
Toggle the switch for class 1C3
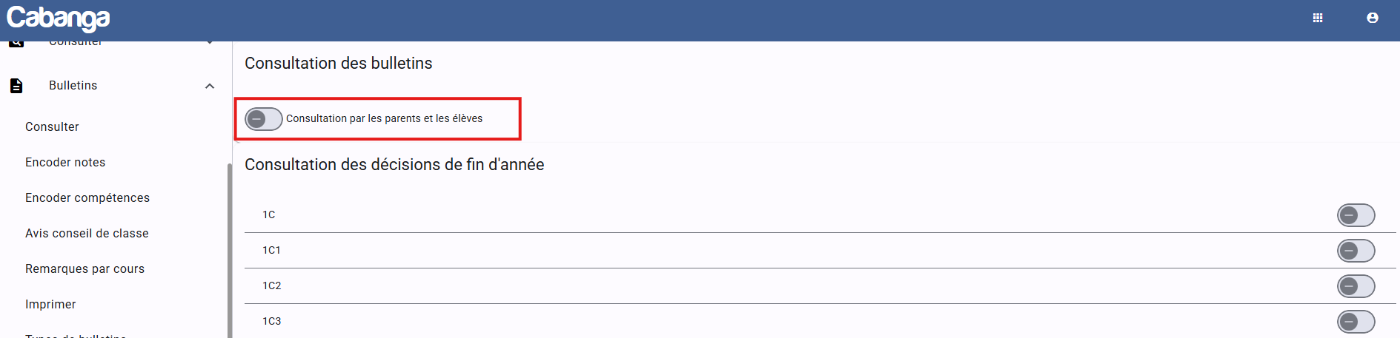pos(1356,322)
